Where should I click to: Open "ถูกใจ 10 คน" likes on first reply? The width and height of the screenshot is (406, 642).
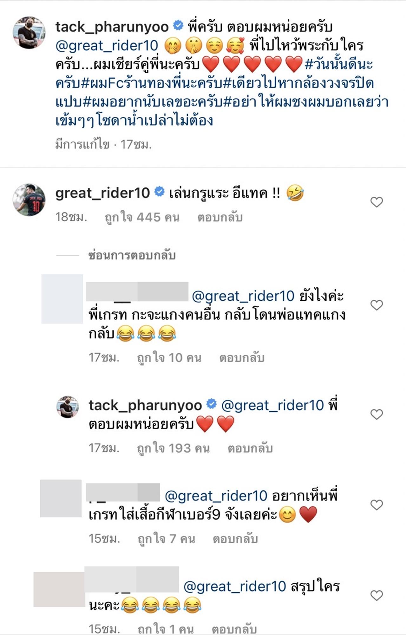(x=169, y=358)
